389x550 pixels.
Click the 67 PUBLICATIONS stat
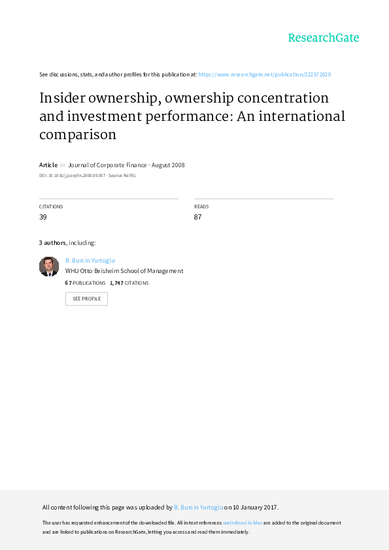click(85, 283)
